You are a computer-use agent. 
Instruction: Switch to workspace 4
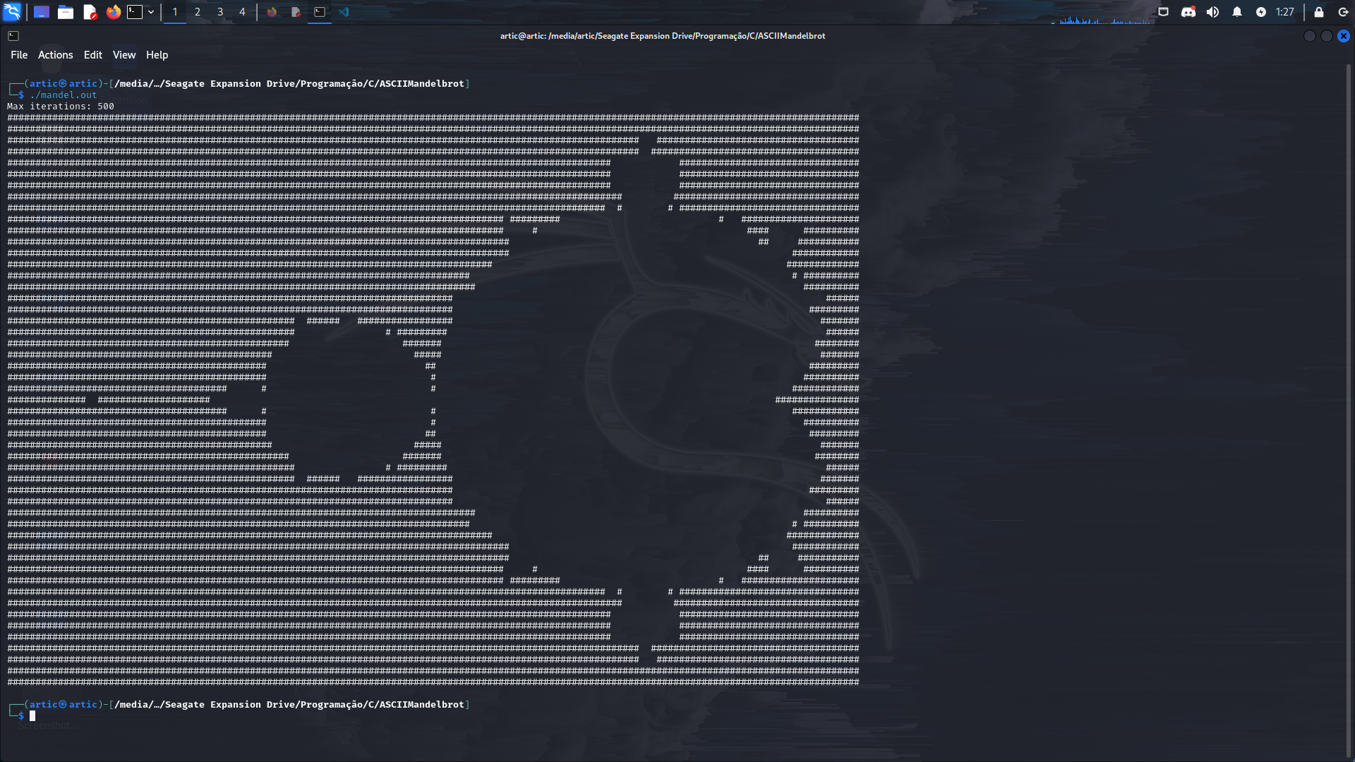click(x=242, y=12)
